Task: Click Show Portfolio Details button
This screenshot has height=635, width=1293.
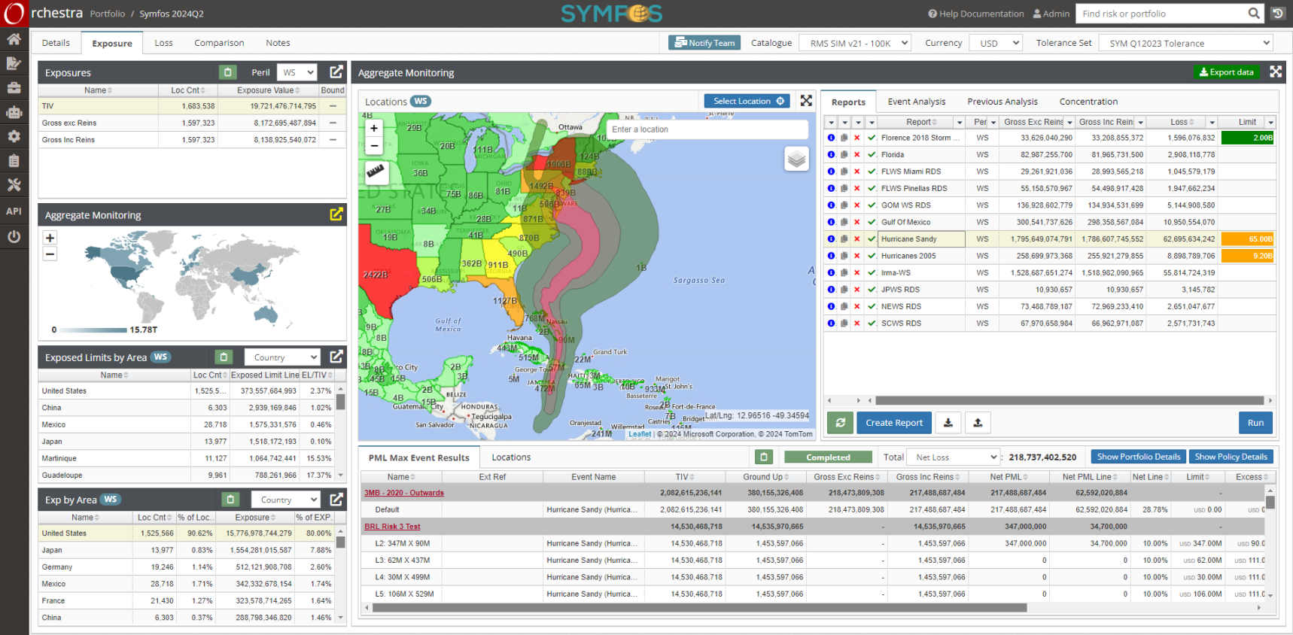Action: [1139, 457]
